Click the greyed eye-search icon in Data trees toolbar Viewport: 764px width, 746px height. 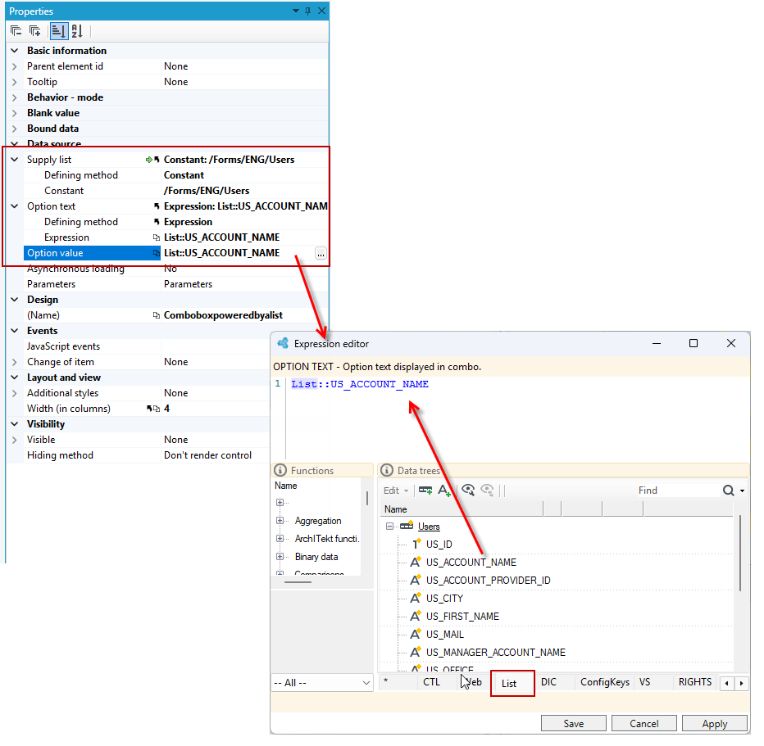[x=487, y=490]
